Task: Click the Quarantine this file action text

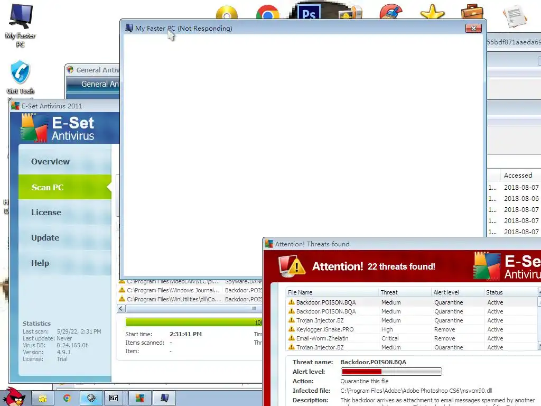Action: coord(365,381)
